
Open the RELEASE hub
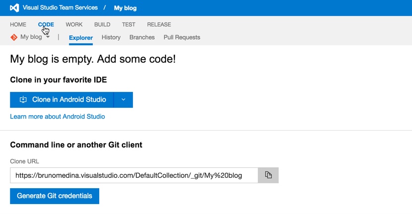(159, 24)
